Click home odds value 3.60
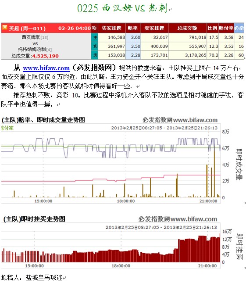This screenshot has width=246, height=283. (135, 37)
